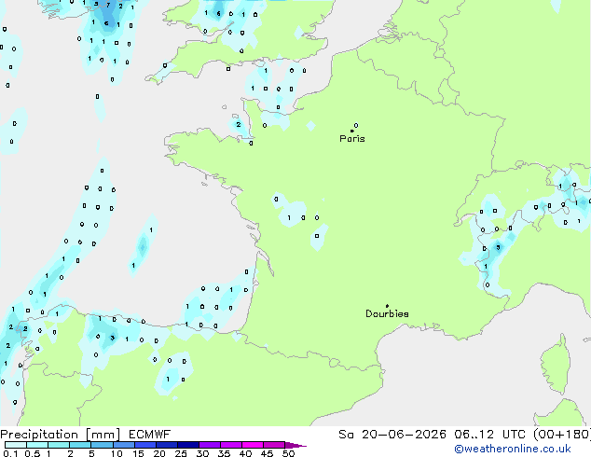
Task: Click the legend label '0.1'
Action: click(10, 453)
